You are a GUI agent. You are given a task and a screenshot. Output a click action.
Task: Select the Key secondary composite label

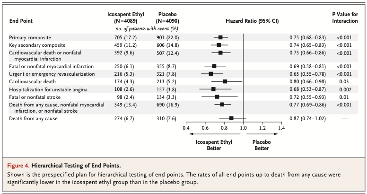click(35, 44)
